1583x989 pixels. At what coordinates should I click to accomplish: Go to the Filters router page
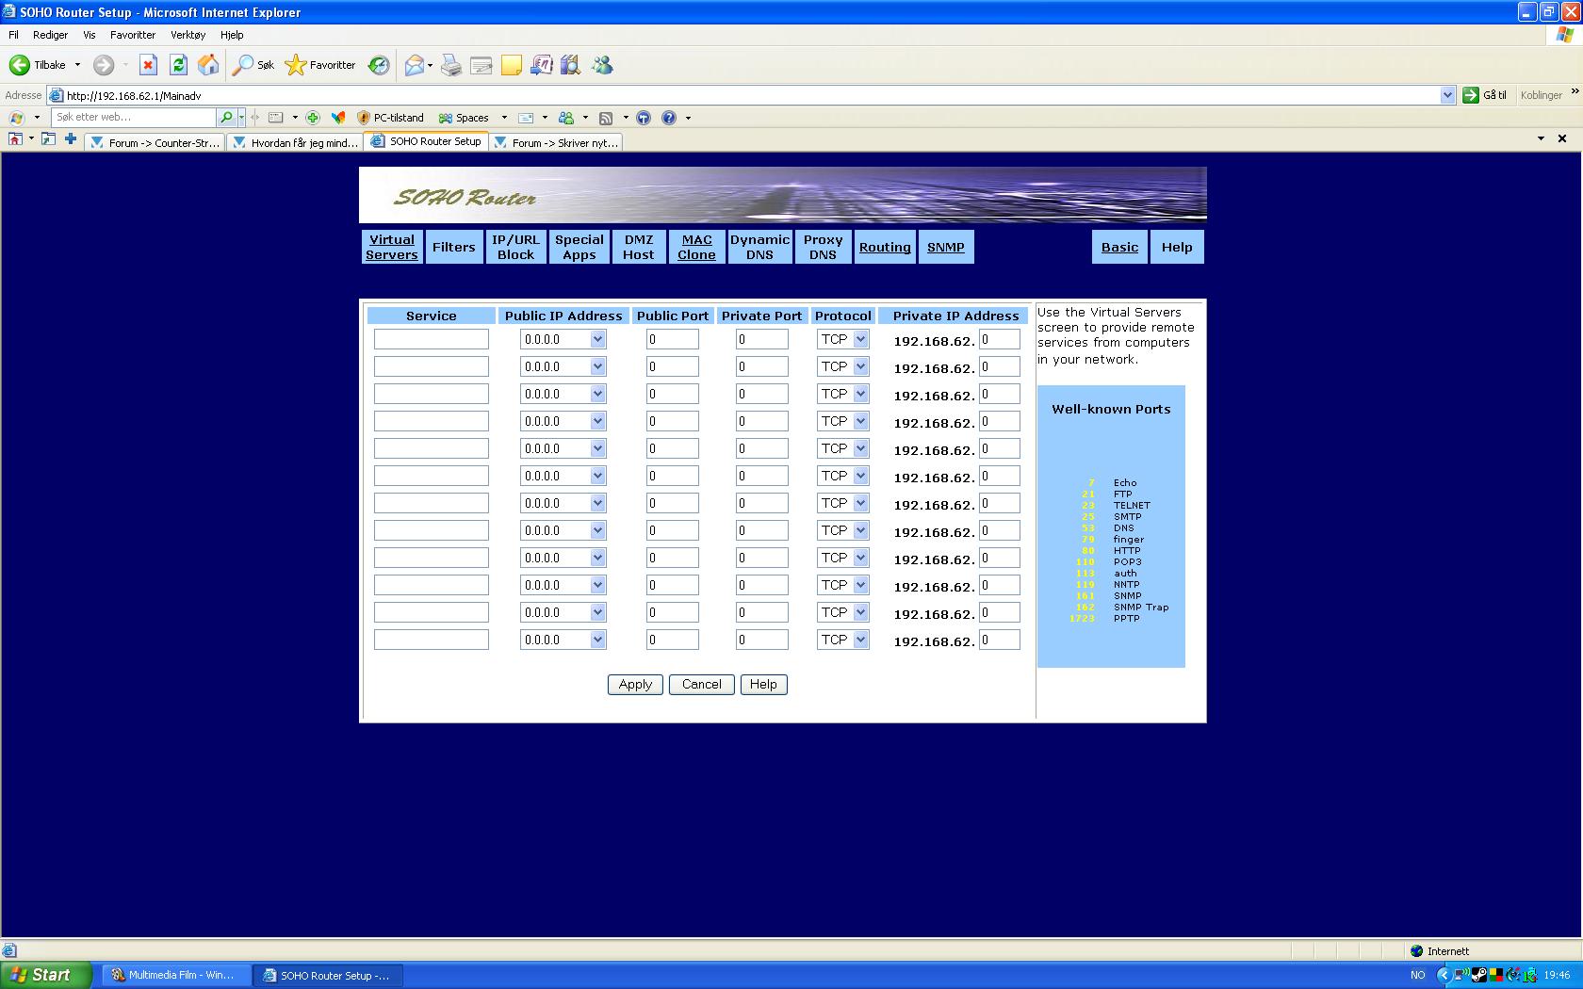coord(454,247)
